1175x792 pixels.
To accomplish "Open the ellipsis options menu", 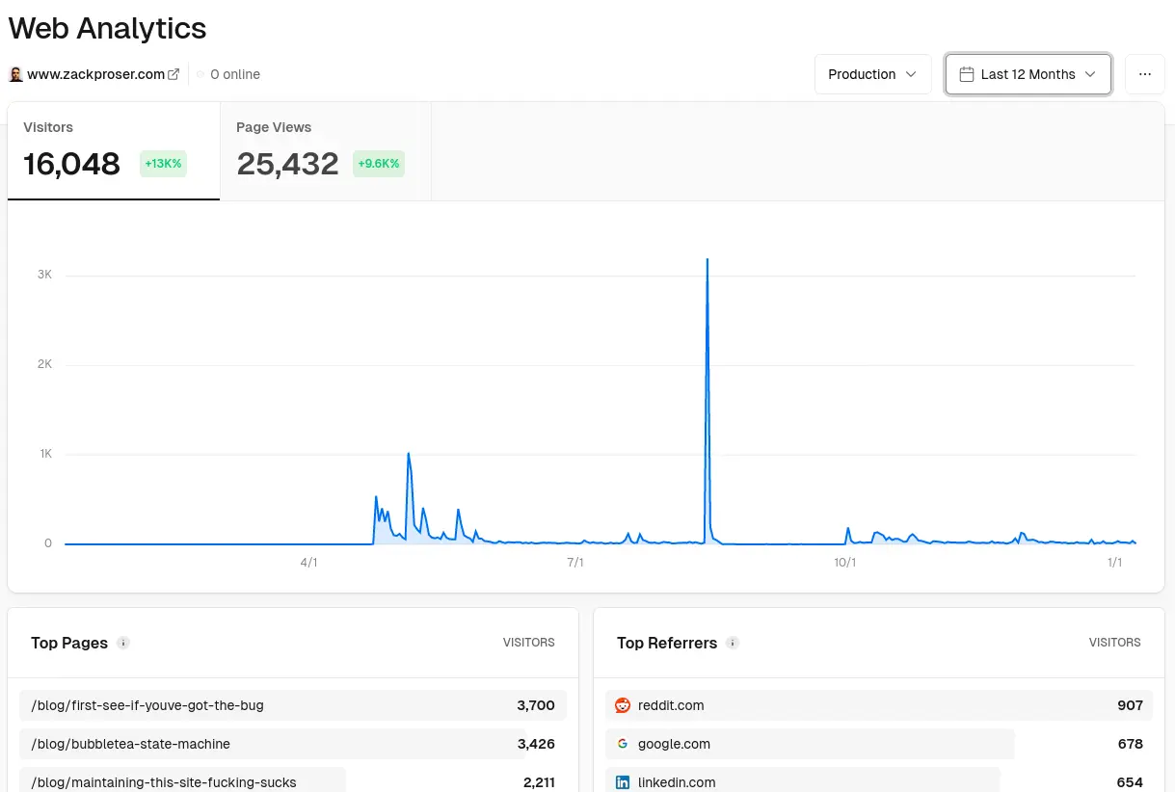I will [x=1145, y=74].
